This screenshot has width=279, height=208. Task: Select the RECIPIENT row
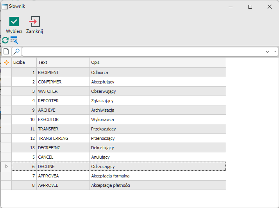pos(63,72)
